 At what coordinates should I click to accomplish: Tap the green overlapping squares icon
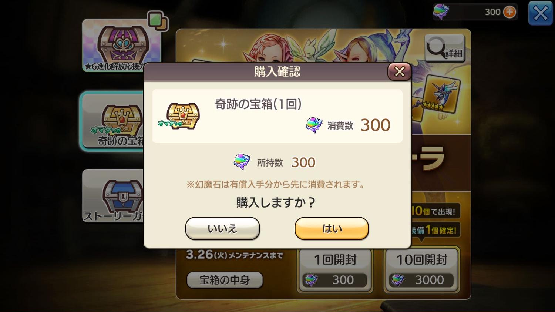[x=158, y=21]
